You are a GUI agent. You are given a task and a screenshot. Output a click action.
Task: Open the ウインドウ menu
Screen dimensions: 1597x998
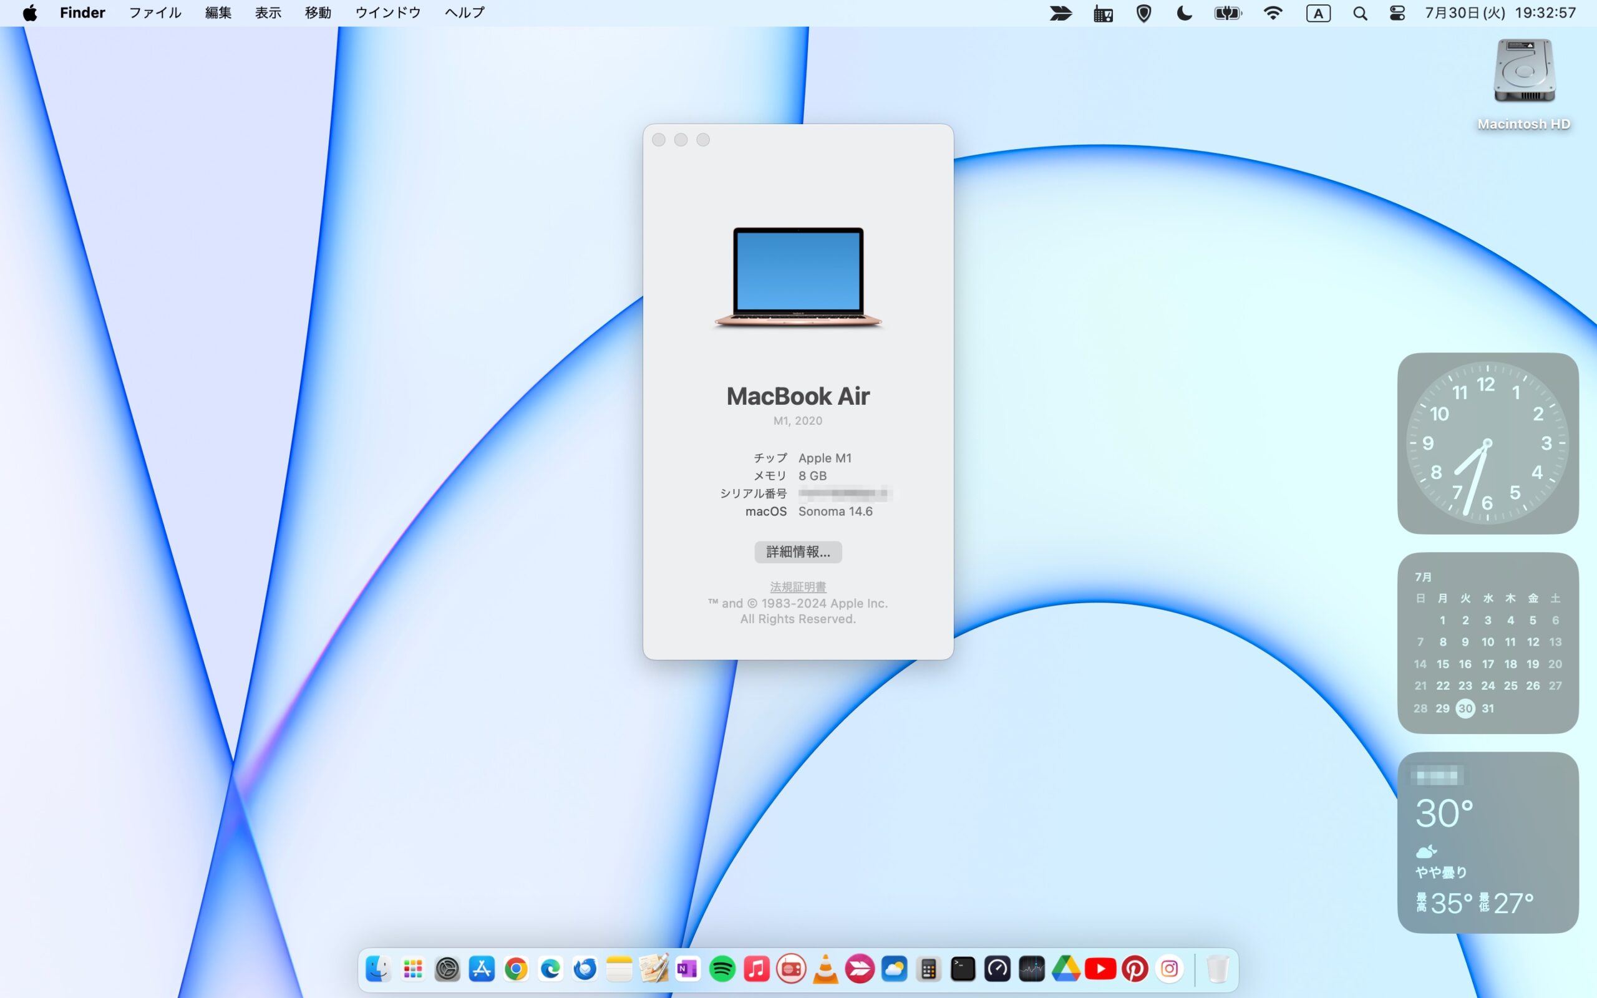tap(388, 13)
